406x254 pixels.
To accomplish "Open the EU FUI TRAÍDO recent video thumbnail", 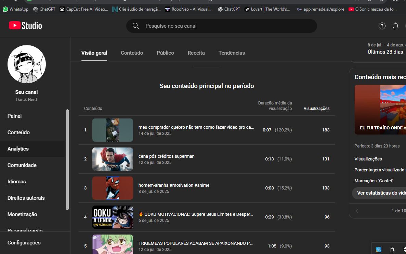I will tap(380, 110).
